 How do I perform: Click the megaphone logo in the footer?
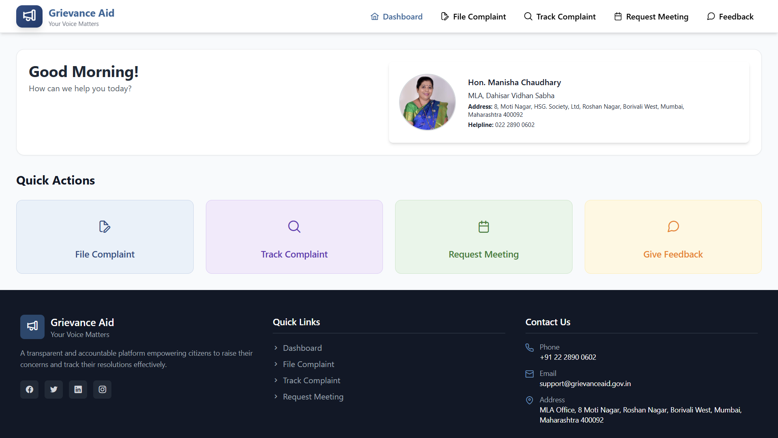(x=32, y=327)
